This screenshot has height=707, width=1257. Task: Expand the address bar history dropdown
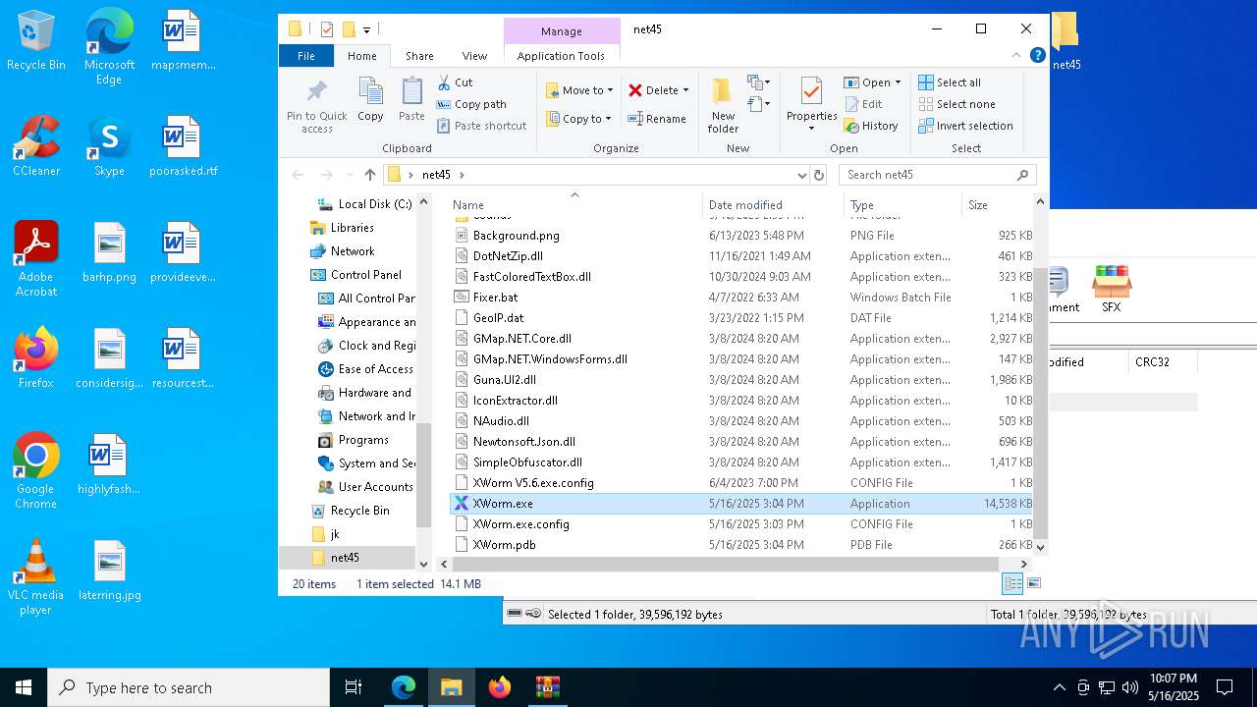(802, 175)
